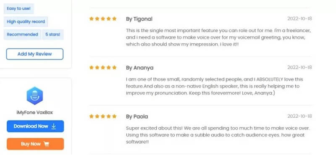The height and width of the screenshot is (163, 336).
Task: Click Paola's review text about voice over
Action: point(218,135)
